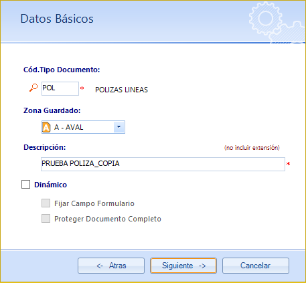Click the gear graphic in the header

pyautogui.click(x=277, y=21)
